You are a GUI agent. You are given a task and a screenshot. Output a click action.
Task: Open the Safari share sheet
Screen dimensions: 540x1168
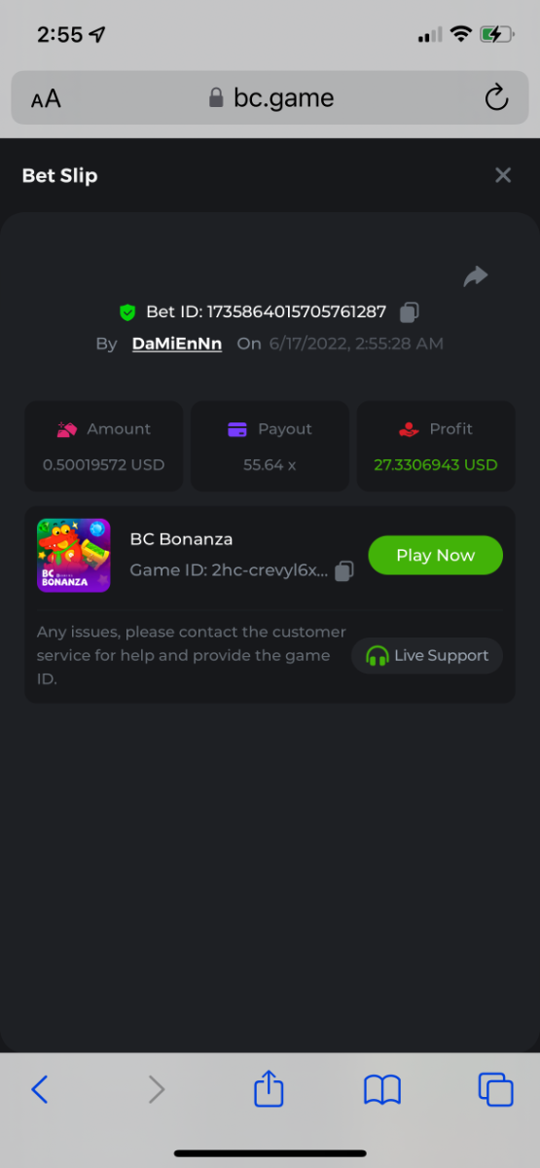pos(269,1088)
